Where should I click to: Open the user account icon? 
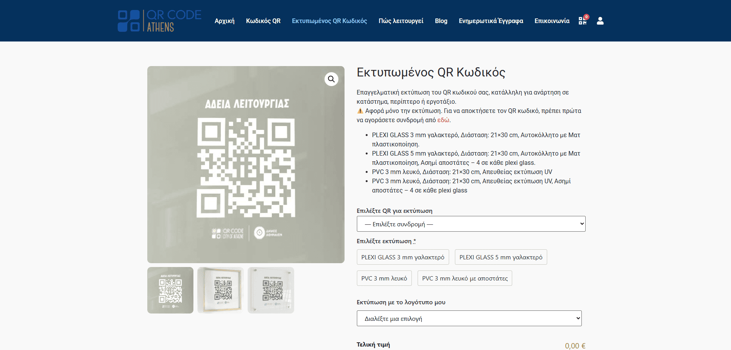tap(600, 21)
